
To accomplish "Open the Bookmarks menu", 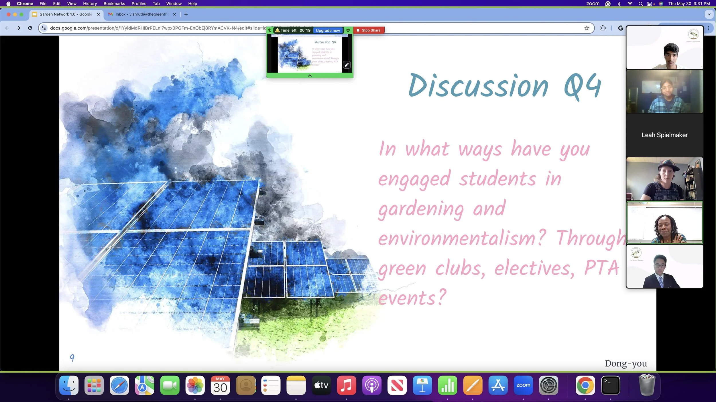I will point(114,4).
